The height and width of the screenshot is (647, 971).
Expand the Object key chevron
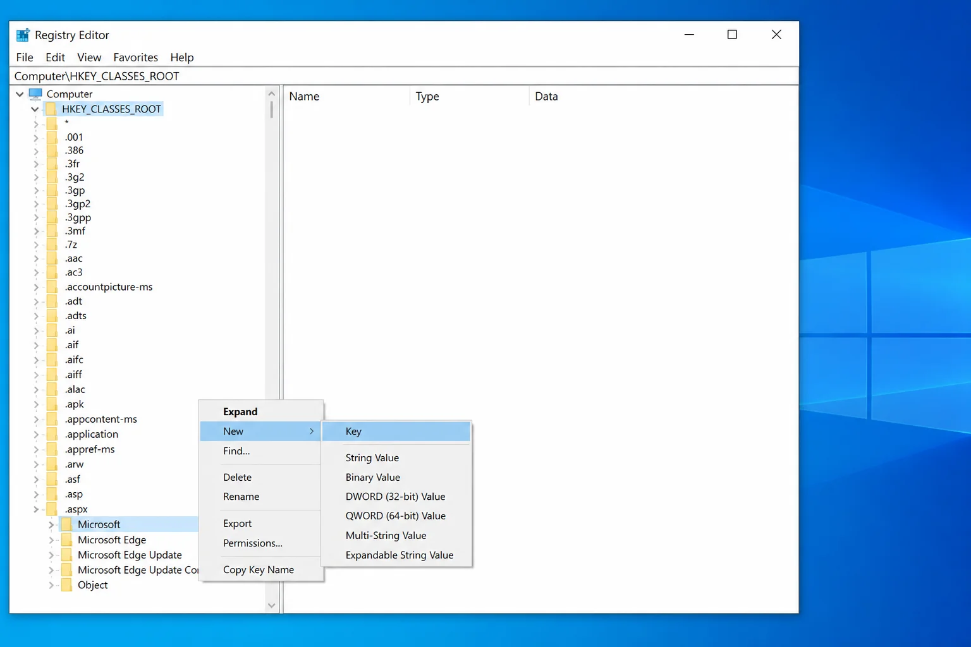(51, 586)
